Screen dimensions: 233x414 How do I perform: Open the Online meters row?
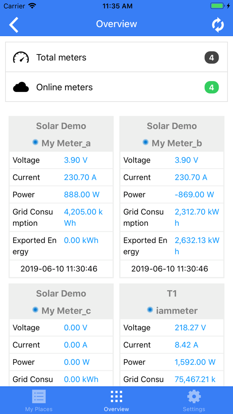tap(116, 87)
